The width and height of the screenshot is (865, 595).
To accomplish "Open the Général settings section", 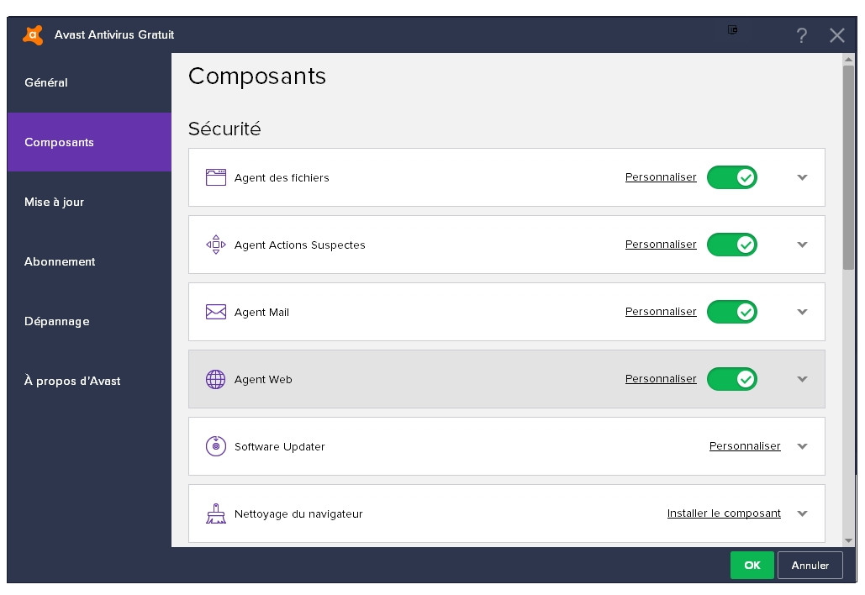I will point(89,82).
